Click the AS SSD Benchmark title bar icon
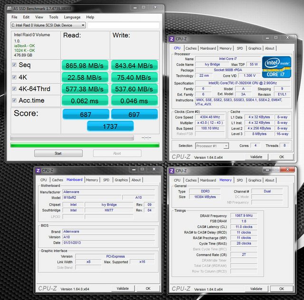304x300 pixels. click(9, 9)
